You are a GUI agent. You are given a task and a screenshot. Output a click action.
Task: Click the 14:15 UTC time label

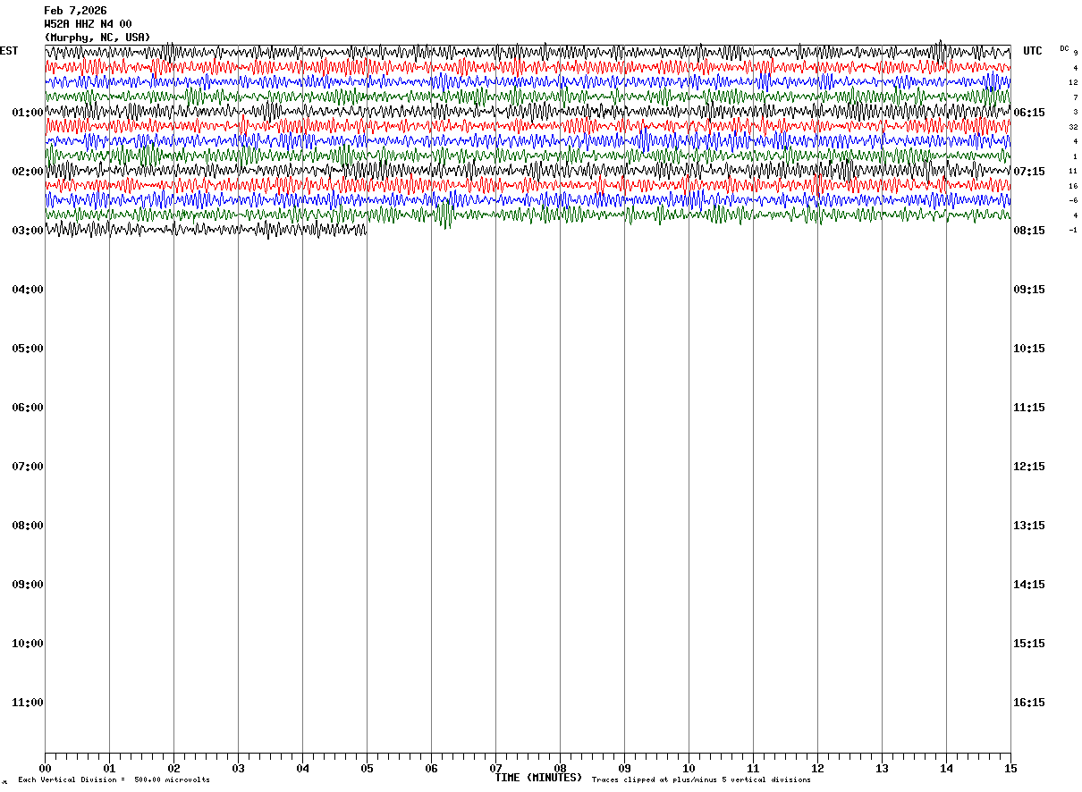1029,585
